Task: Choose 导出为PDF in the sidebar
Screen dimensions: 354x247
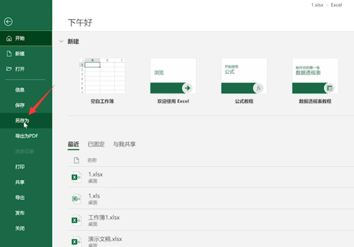Action: tap(26, 136)
